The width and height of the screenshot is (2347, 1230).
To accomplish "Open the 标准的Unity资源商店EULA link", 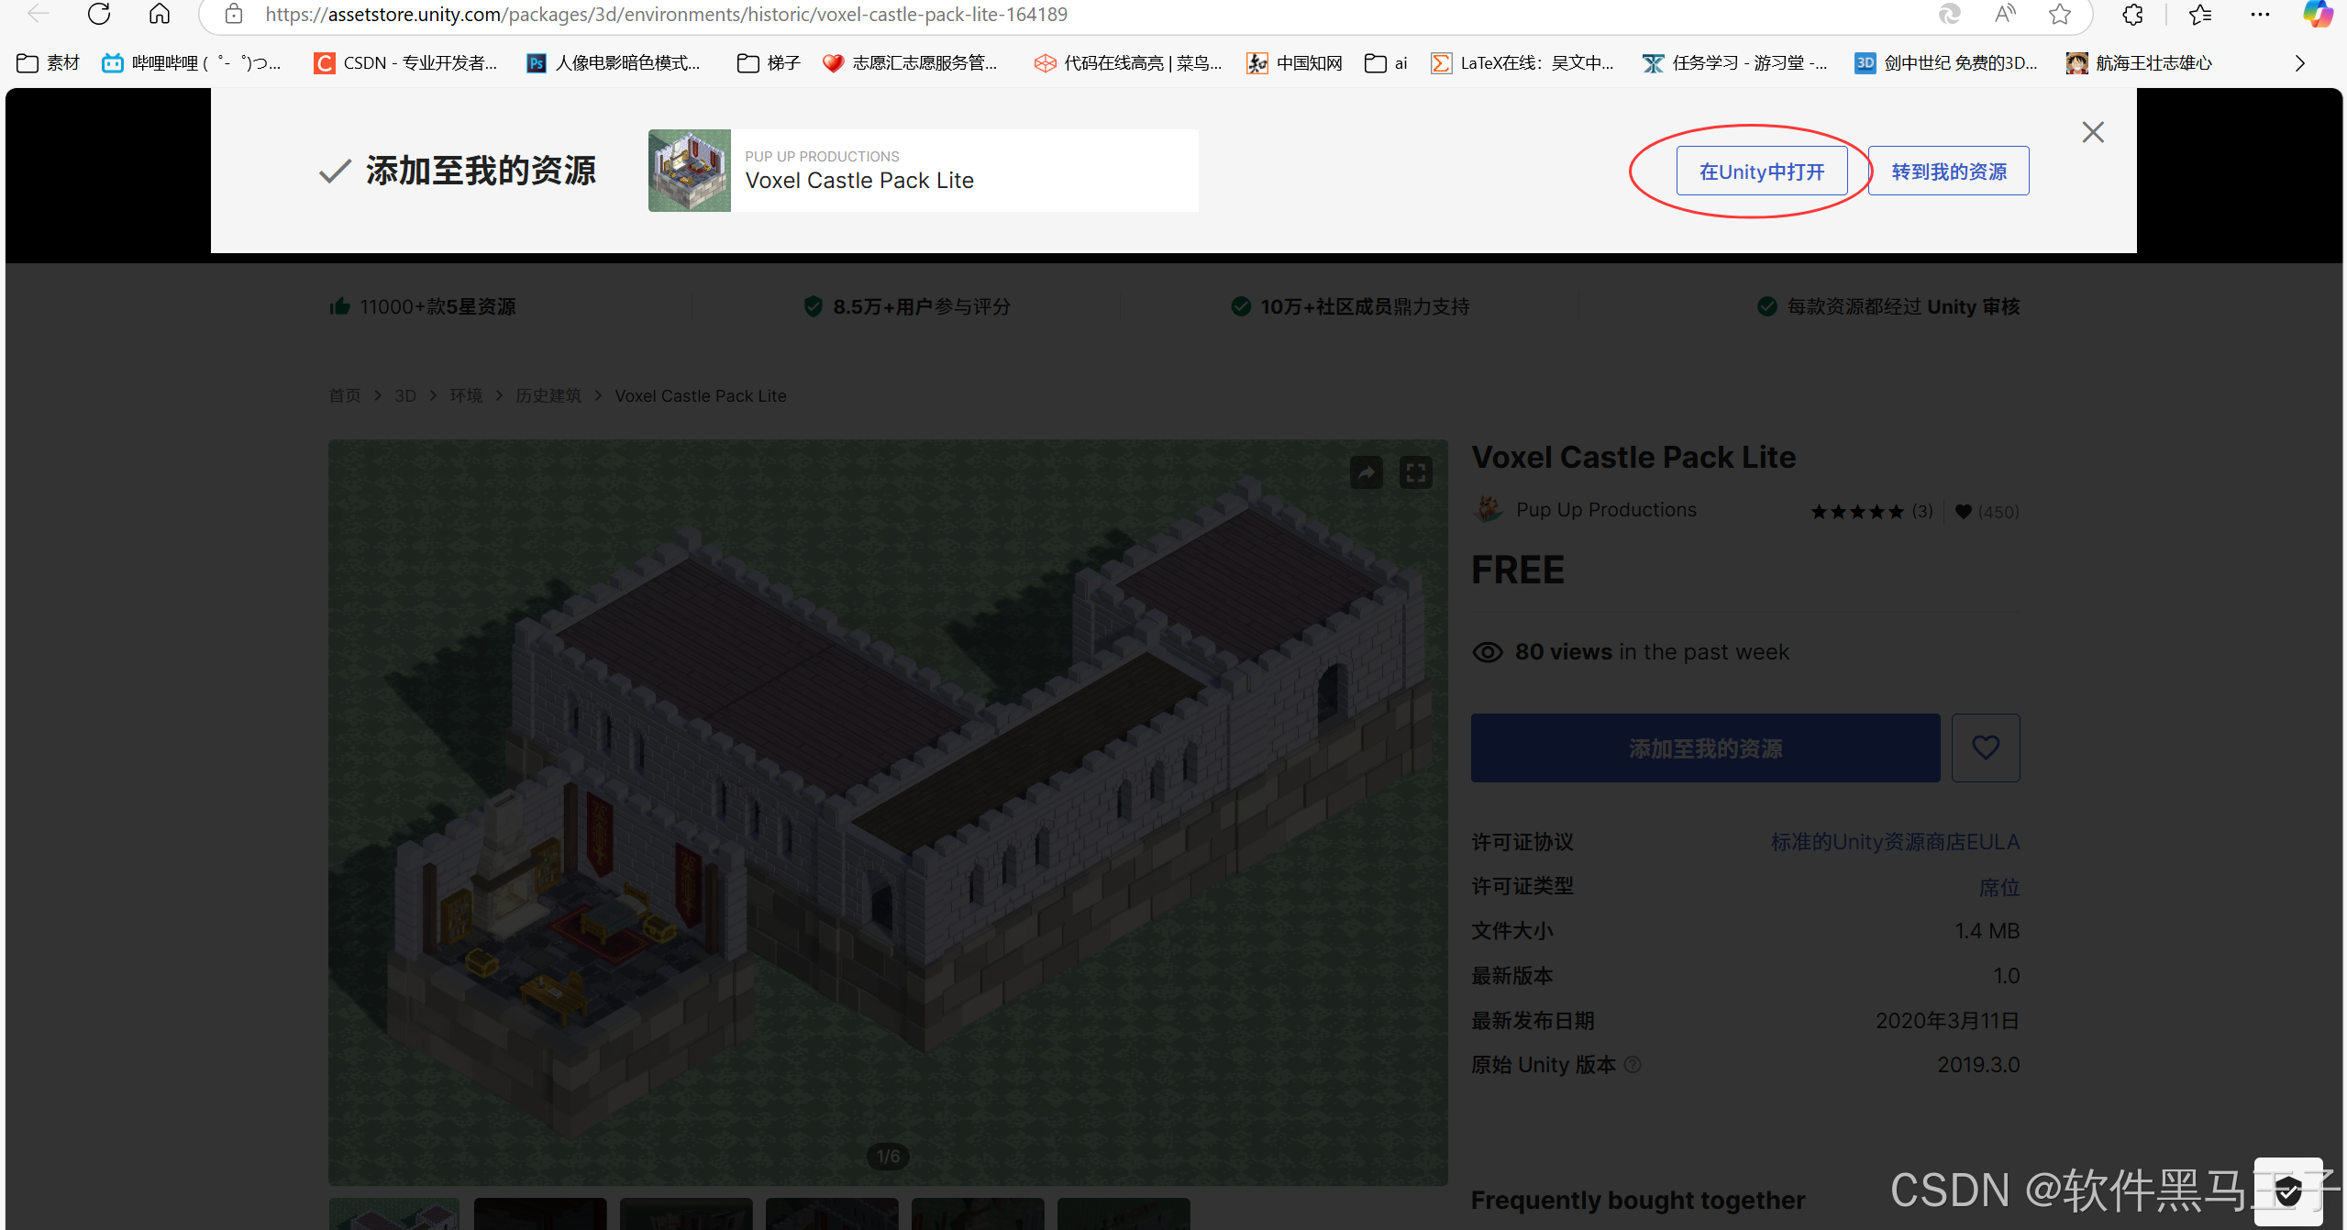I will point(1895,842).
